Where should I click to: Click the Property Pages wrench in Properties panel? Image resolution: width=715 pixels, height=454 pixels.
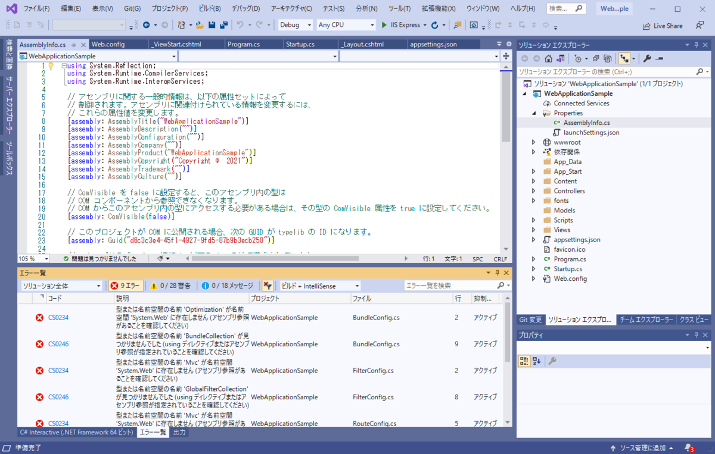click(x=552, y=361)
